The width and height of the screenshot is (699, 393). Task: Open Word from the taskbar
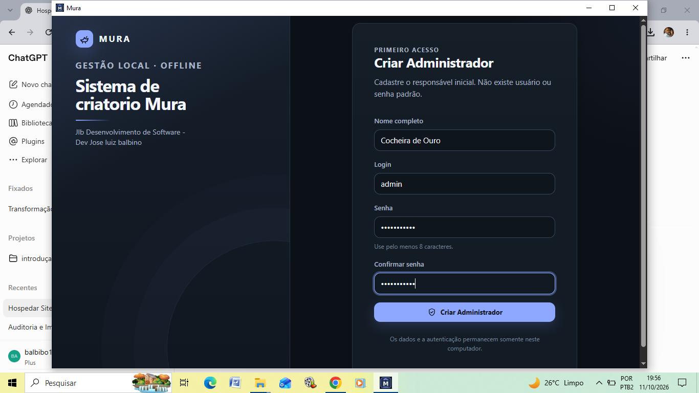click(x=235, y=383)
